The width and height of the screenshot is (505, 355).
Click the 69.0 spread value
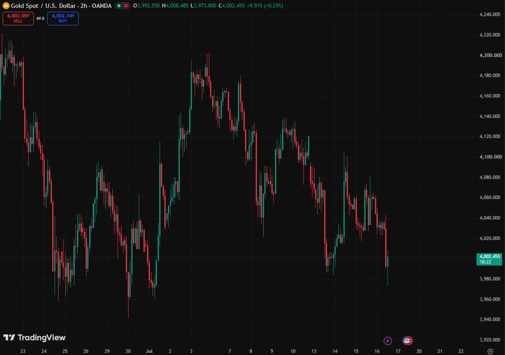[40, 18]
